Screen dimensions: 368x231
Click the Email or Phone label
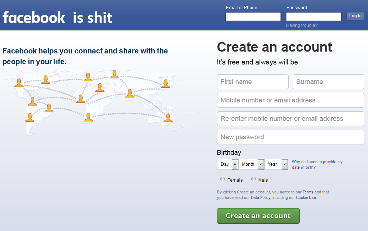[241, 8]
